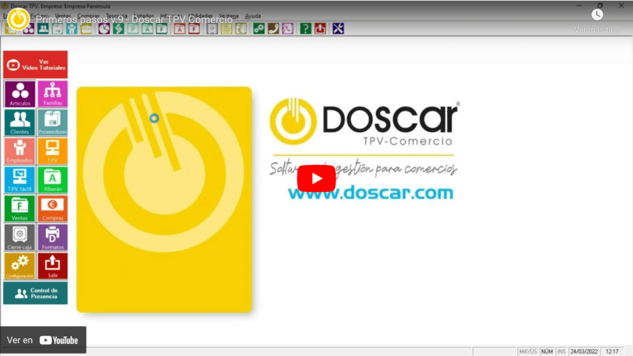Click the purple articles toolbar icon
Viewport: 633px width, 356px height.
click(28, 29)
